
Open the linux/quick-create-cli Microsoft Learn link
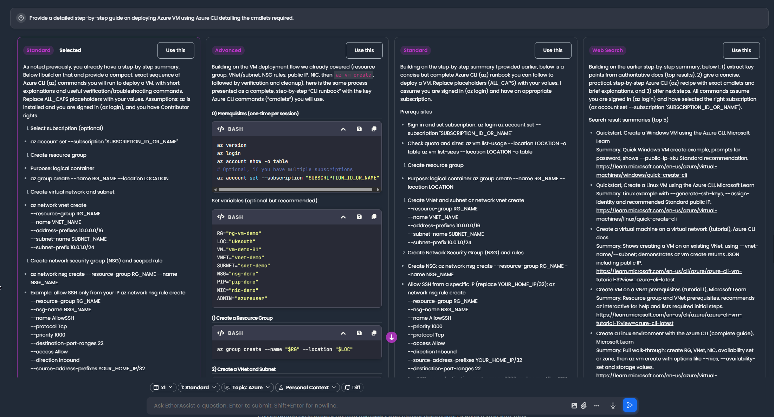657,215
